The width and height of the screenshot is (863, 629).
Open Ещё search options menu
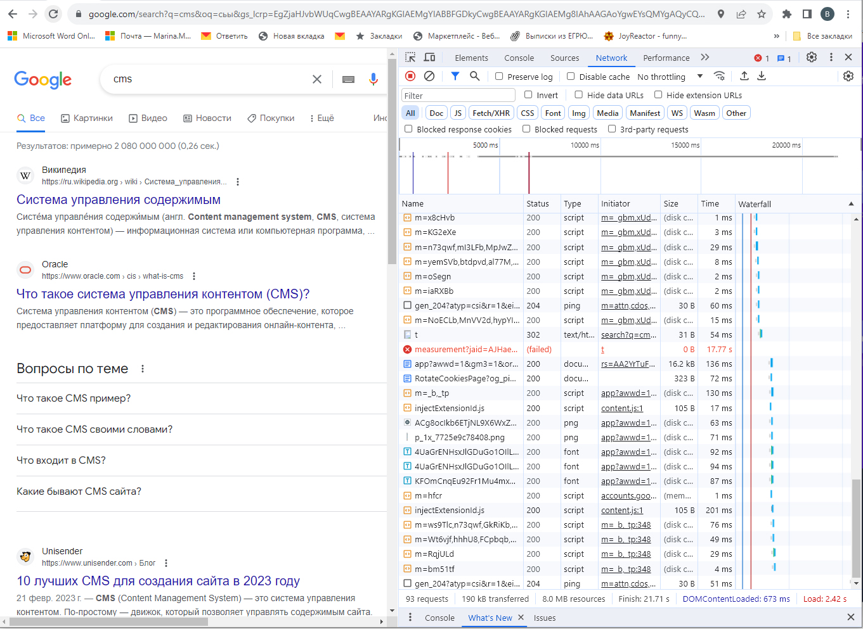[x=321, y=118]
